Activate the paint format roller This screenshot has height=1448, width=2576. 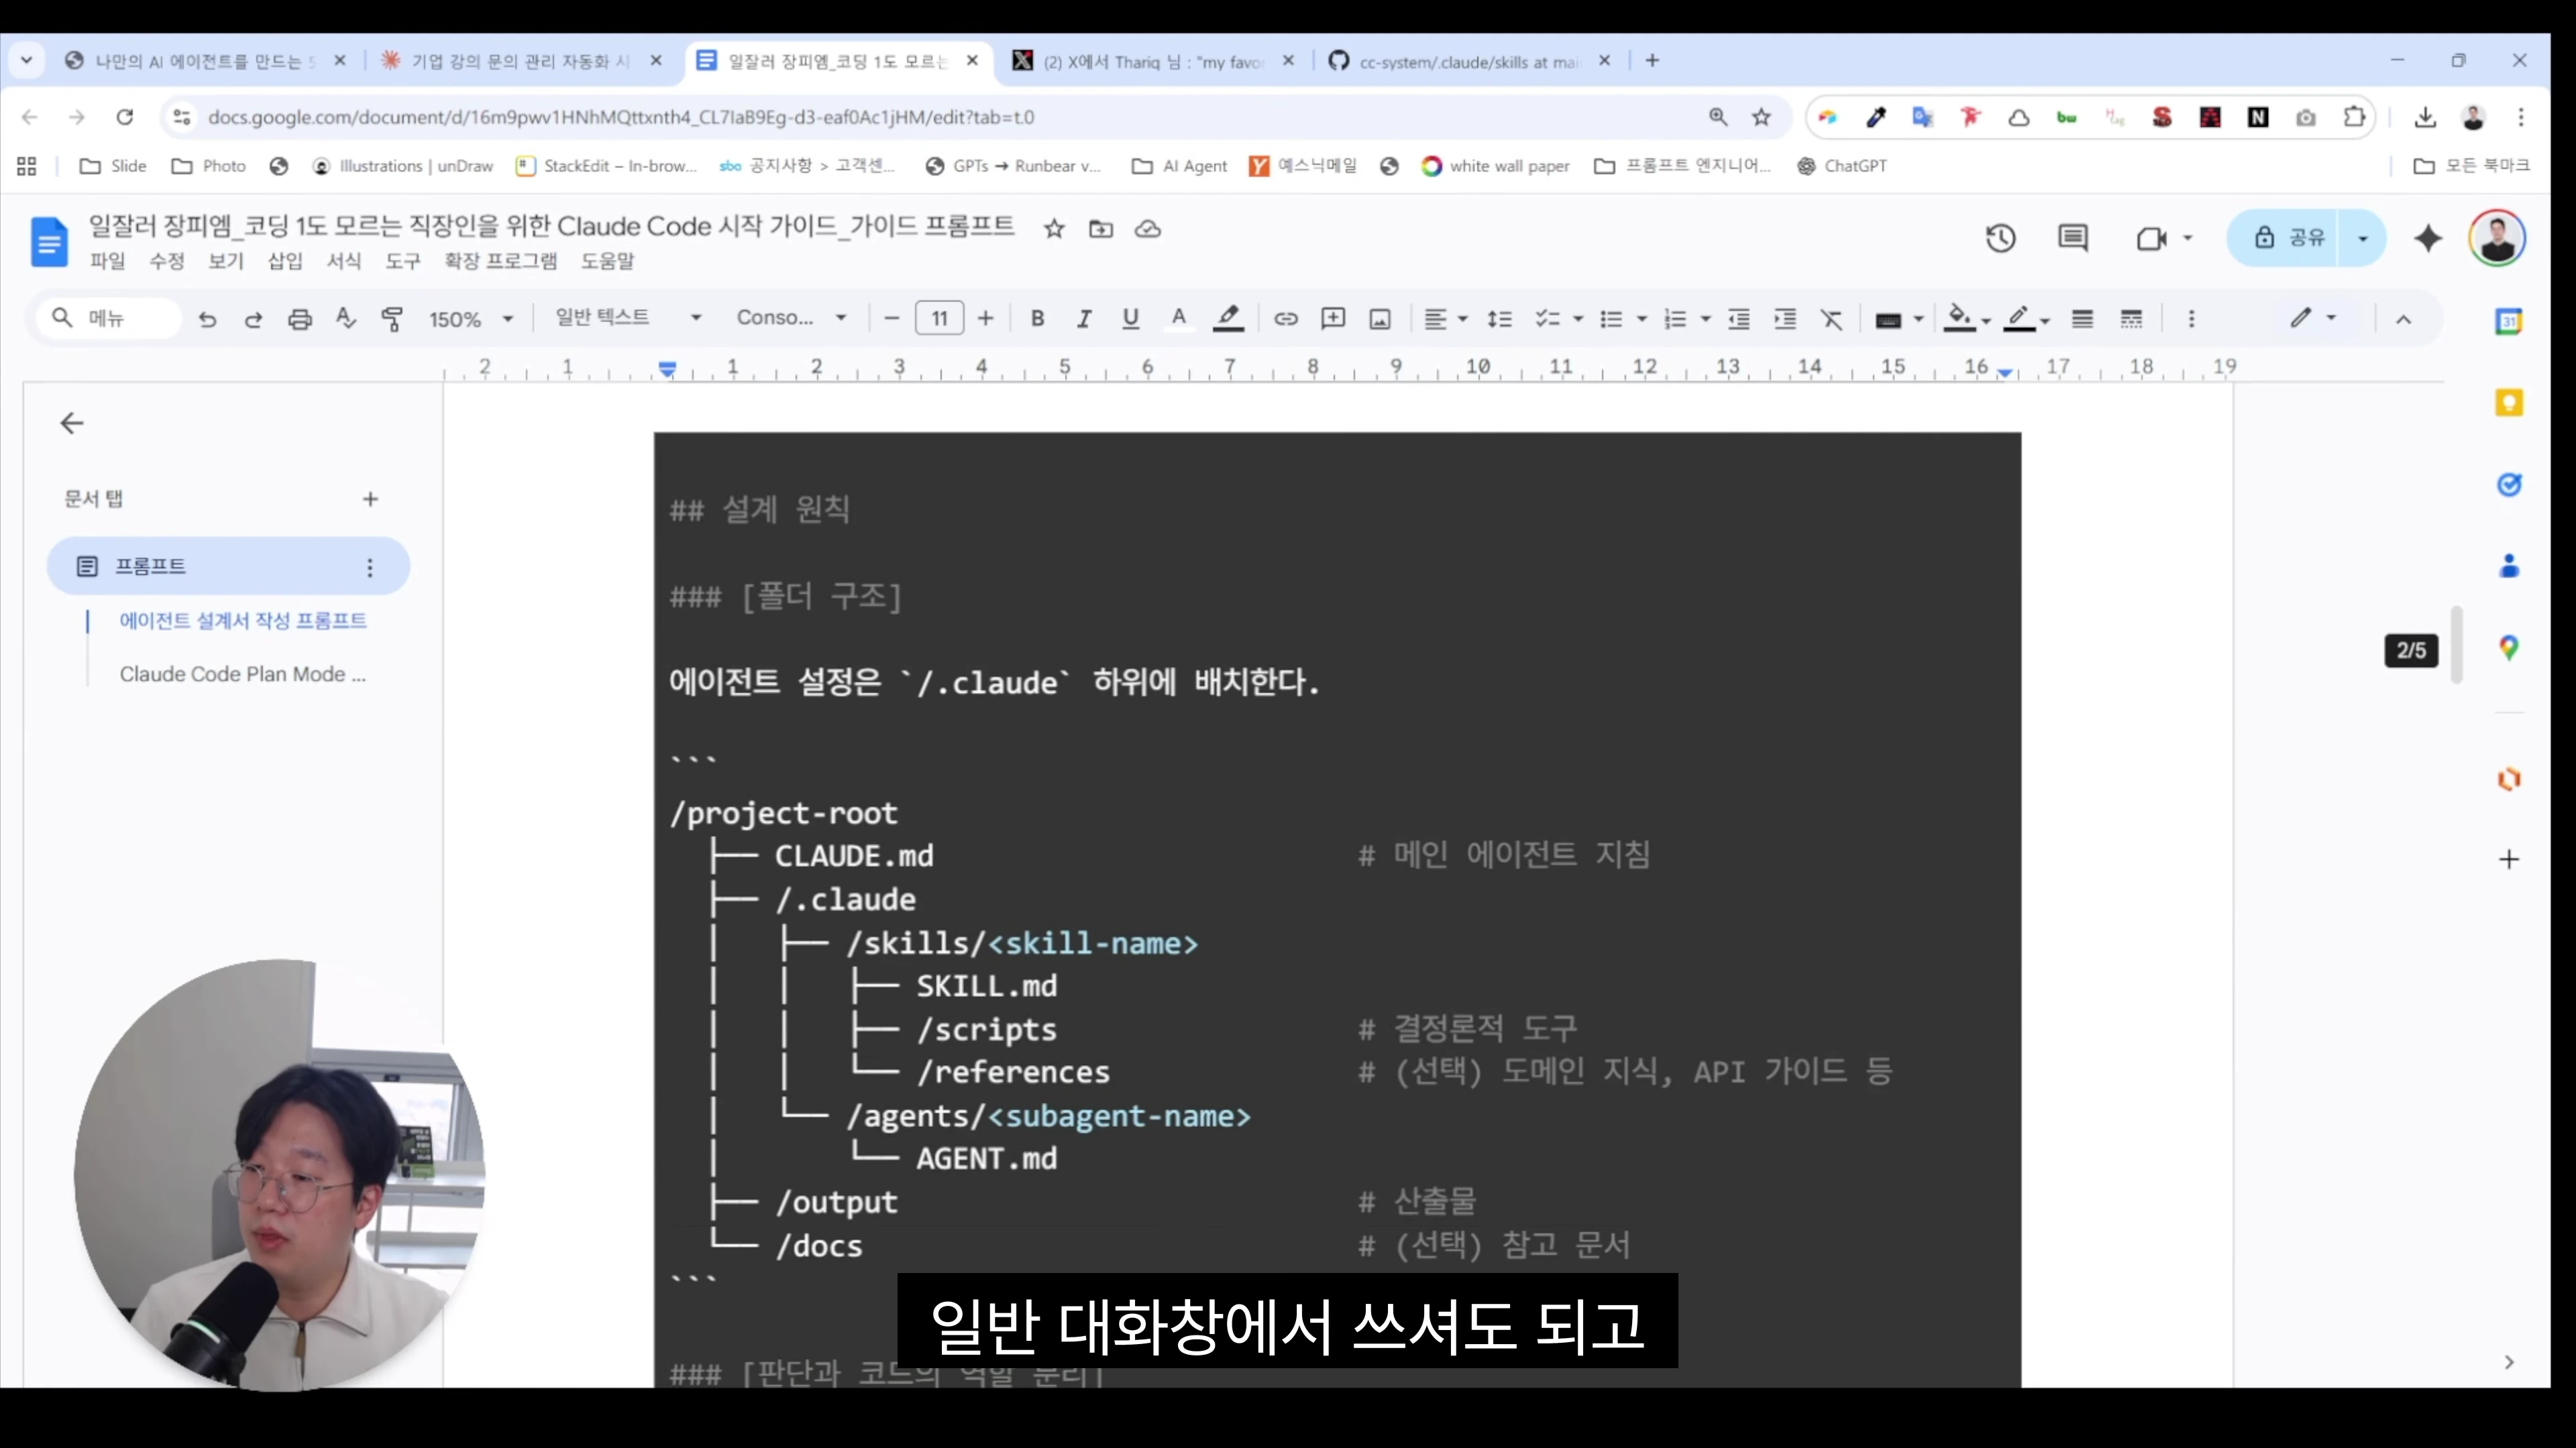[392, 319]
